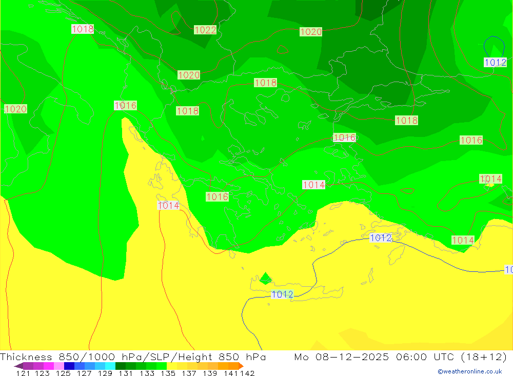Click the blue 1012 label below the small closed blue contour

[x=496, y=62]
